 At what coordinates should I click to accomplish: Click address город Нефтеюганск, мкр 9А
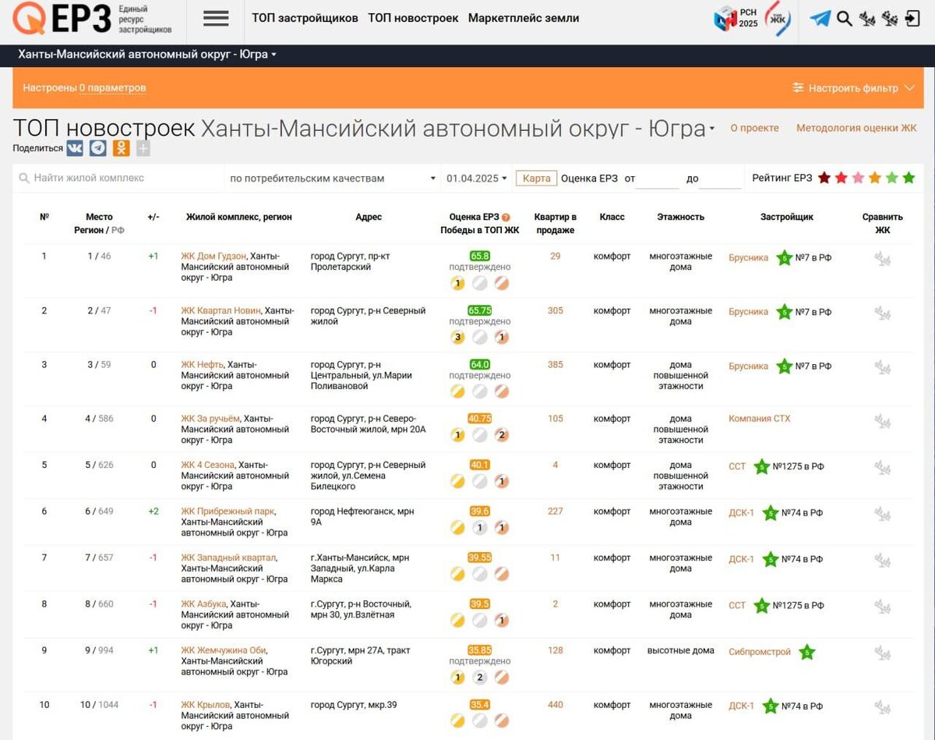(x=362, y=517)
